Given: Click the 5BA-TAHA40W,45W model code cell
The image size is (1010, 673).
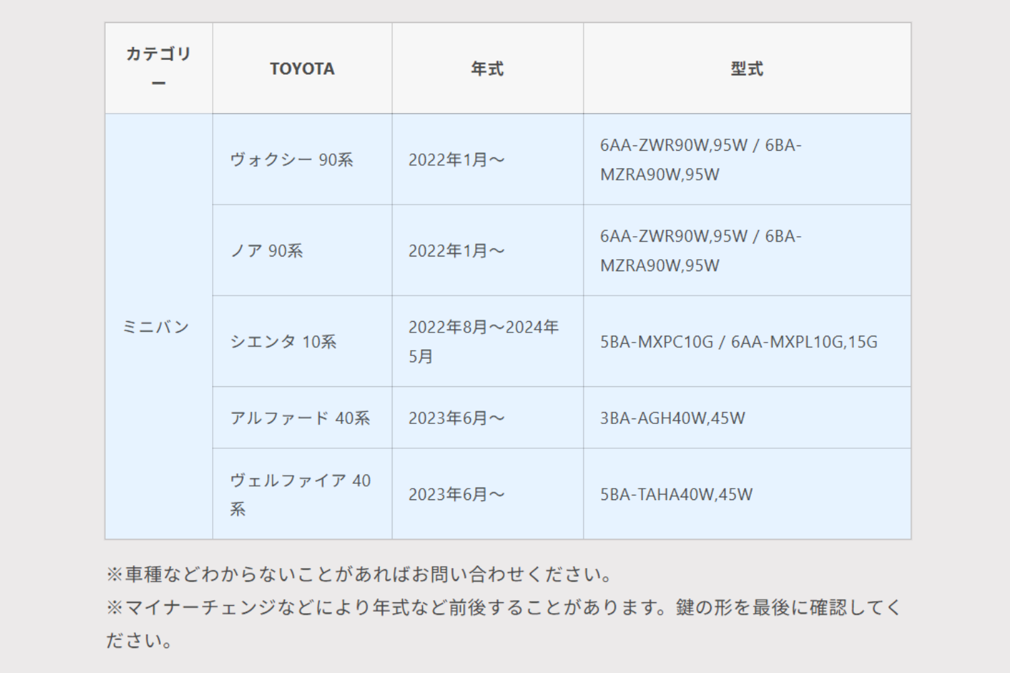Looking at the screenshot, I should click(747, 494).
